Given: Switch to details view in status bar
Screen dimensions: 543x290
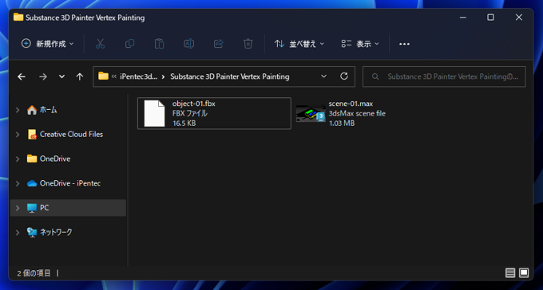Looking at the screenshot, I should coord(510,273).
